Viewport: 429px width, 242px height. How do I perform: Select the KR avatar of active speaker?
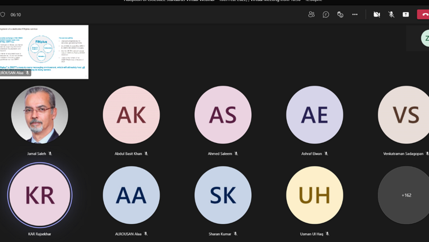[40, 195]
